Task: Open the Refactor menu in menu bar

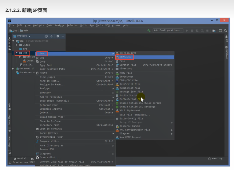Action: (x=72, y=26)
